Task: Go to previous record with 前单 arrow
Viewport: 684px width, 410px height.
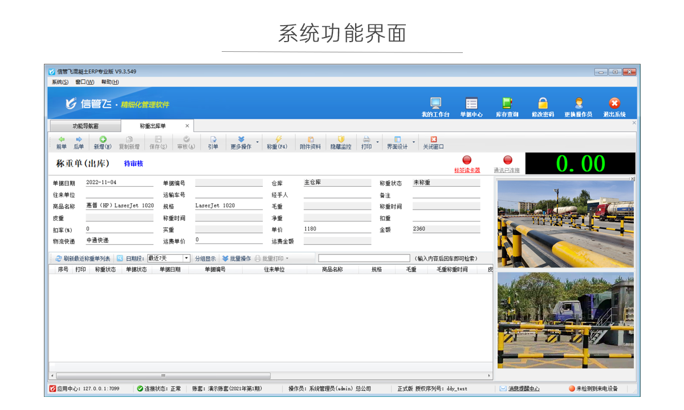Action: coord(61,140)
